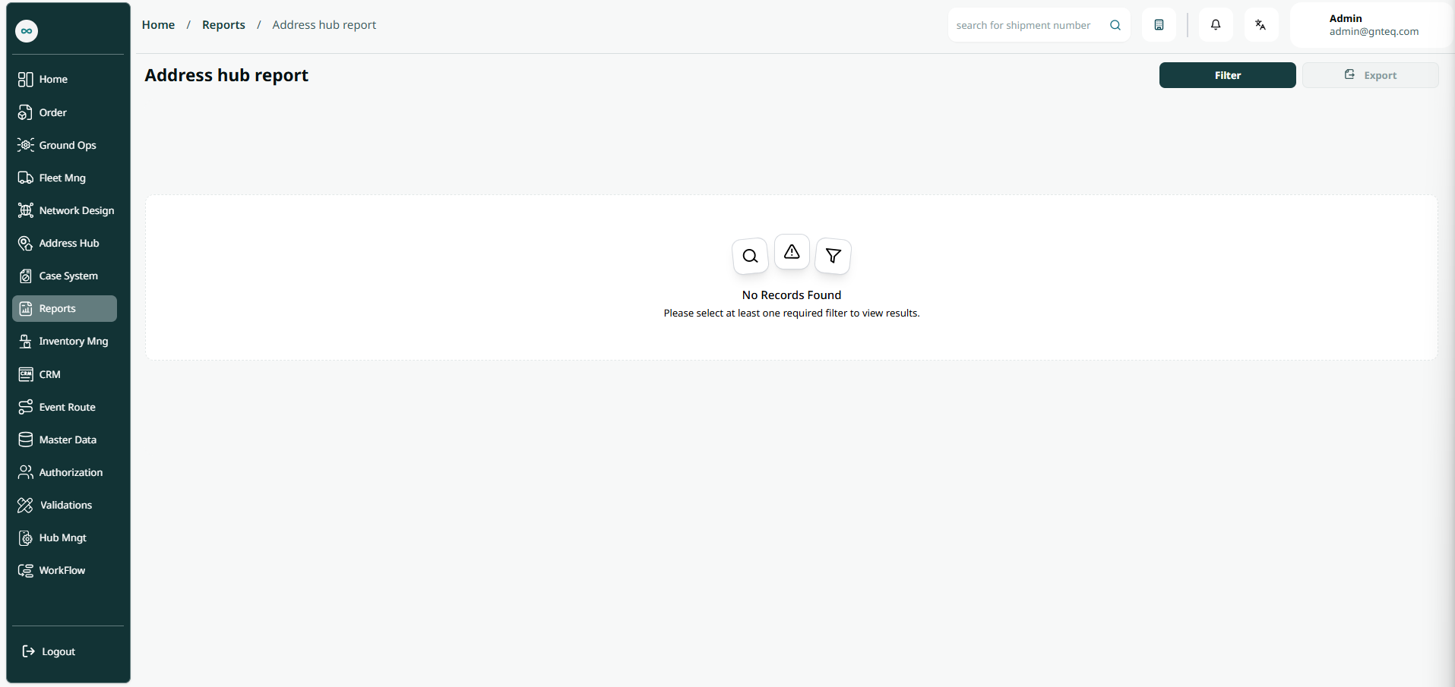Image resolution: width=1455 pixels, height=687 pixels.
Task: Select WorkFlow in the sidebar
Action: 62,570
